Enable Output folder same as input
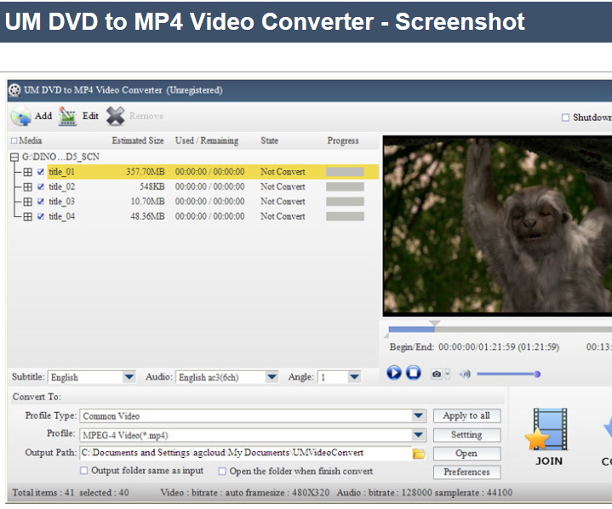Screen dimensions: 612x509 pyautogui.click(x=84, y=471)
